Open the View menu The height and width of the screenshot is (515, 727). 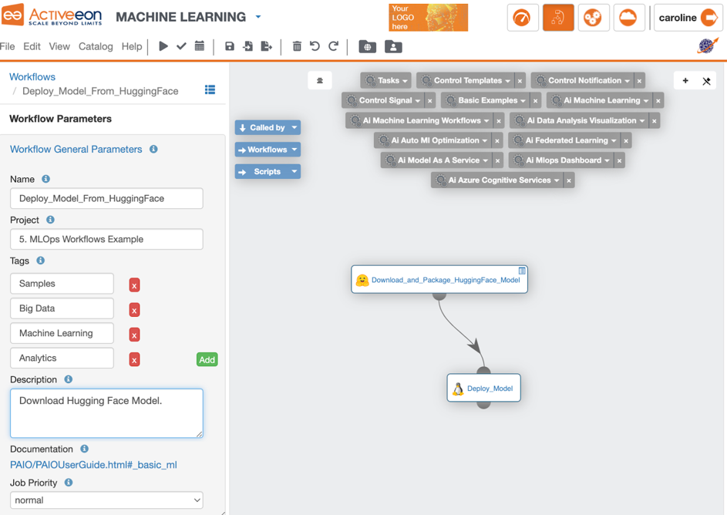(59, 46)
